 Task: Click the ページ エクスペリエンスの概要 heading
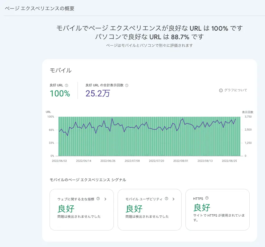point(40,9)
